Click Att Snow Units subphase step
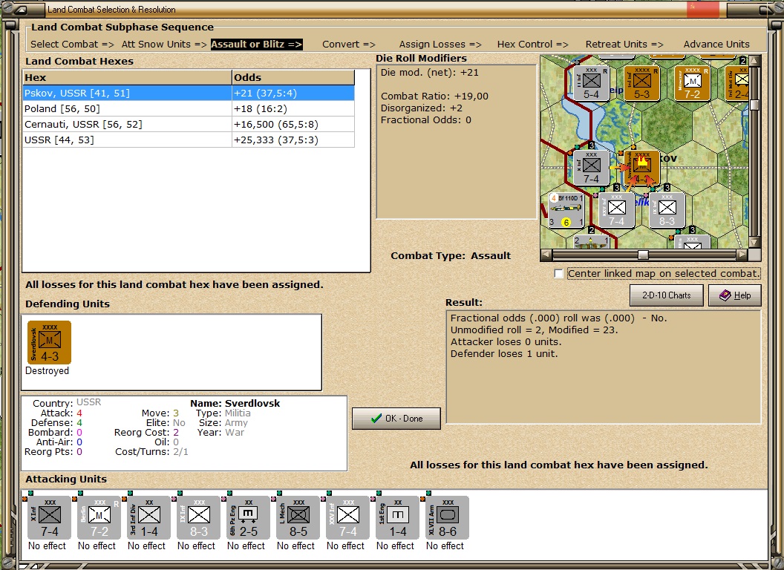 [164, 44]
